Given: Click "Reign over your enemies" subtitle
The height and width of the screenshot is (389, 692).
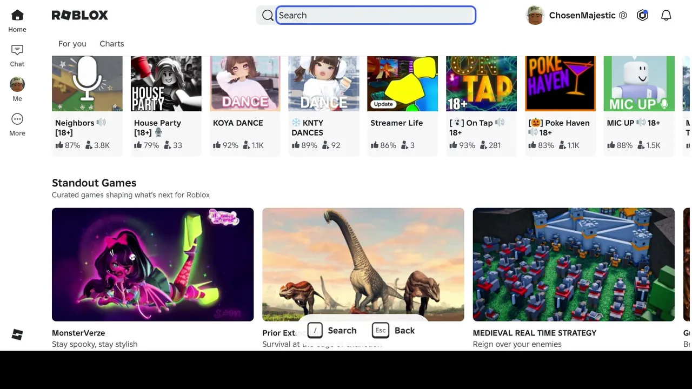Looking at the screenshot, I should 517,344.
